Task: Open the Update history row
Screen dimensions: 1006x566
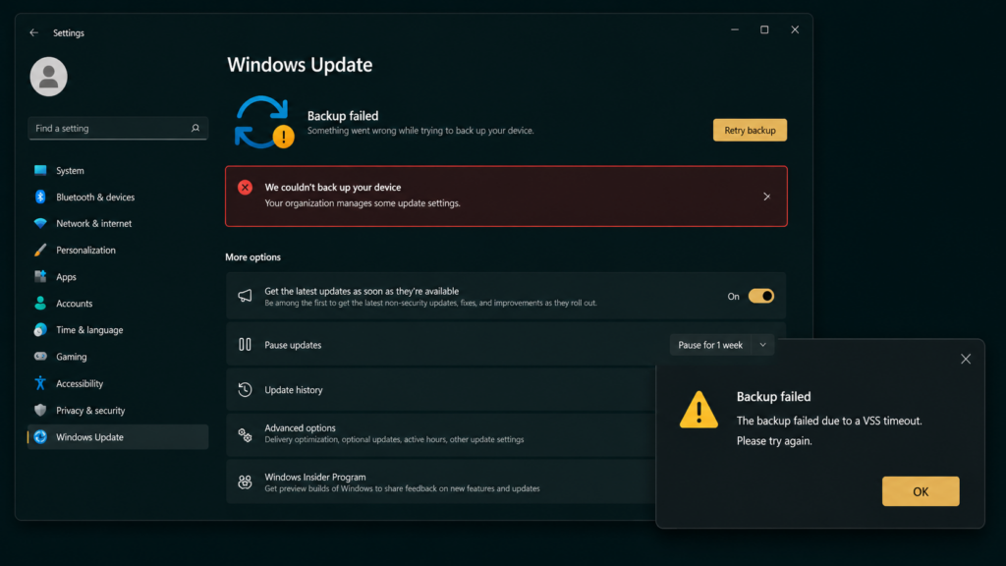Action: pyautogui.click(x=441, y=389)
